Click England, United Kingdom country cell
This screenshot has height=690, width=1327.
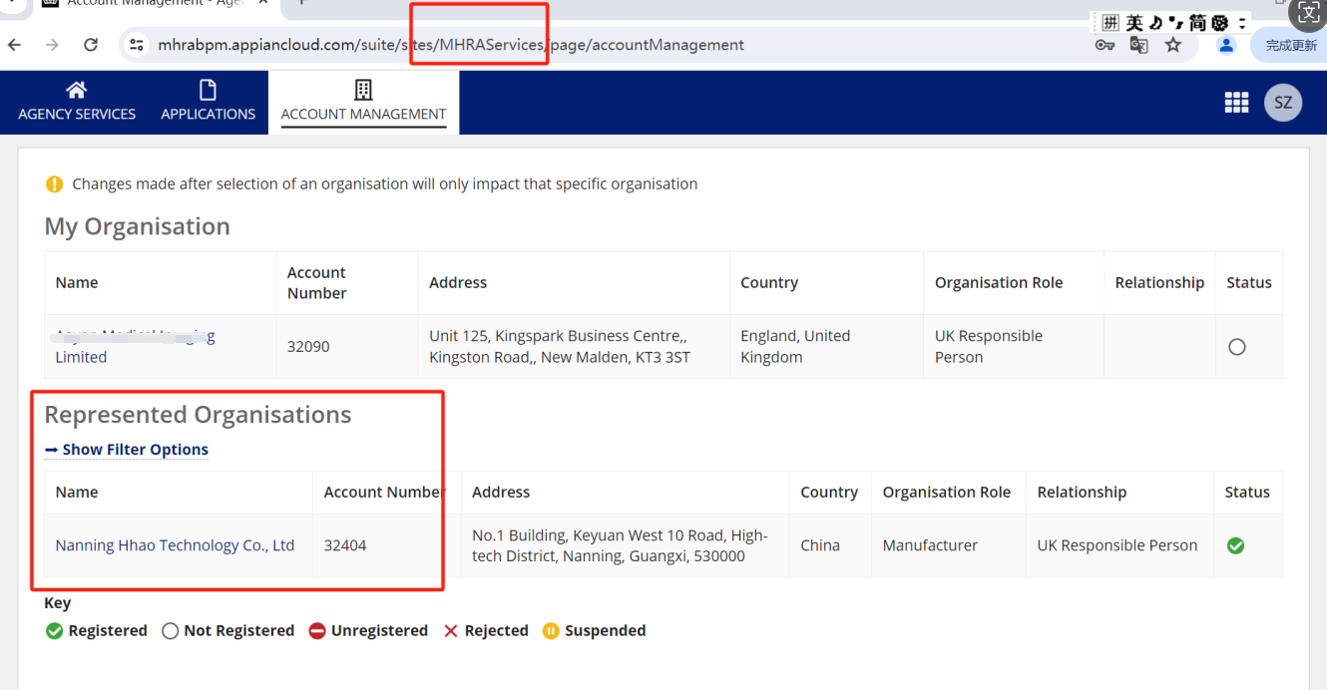825,347
